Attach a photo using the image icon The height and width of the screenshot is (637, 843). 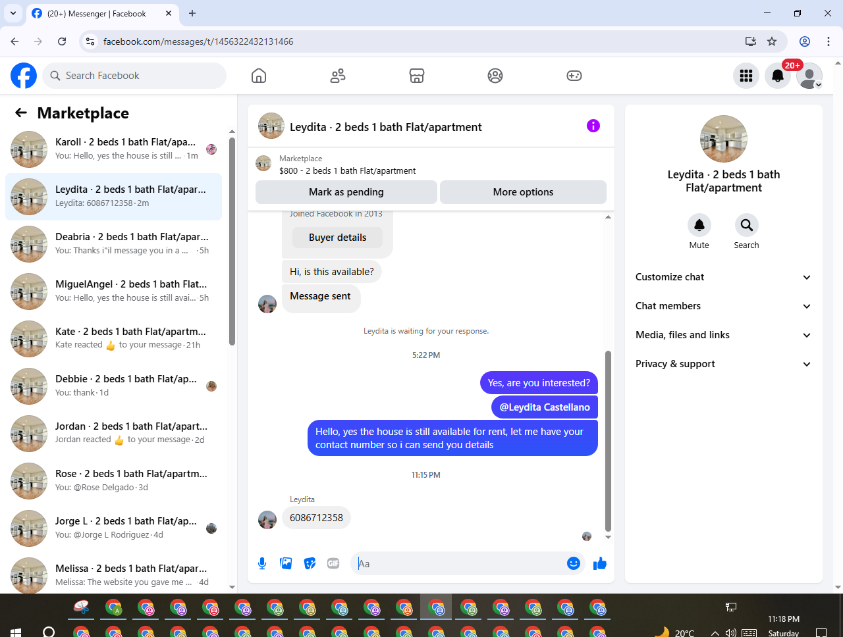[x=286, y=563]
